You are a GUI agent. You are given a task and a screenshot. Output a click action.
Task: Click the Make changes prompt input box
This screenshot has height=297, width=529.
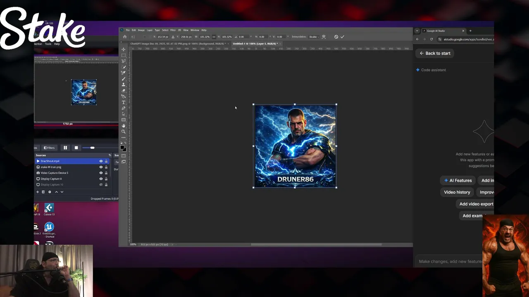pyautogui.click(x=450, y=261)
